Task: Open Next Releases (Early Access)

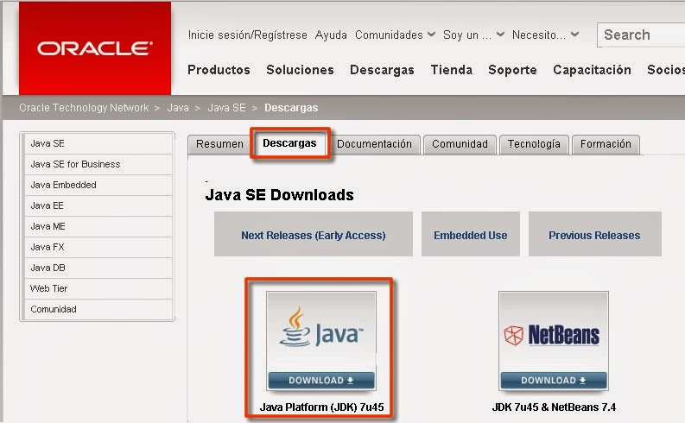Action: coord(314,235)
